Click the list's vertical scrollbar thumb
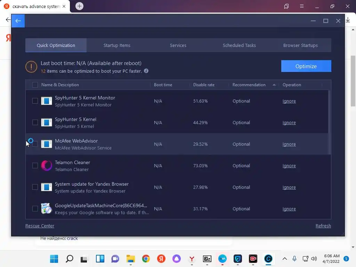356x267 pixels. pos(329,122)
